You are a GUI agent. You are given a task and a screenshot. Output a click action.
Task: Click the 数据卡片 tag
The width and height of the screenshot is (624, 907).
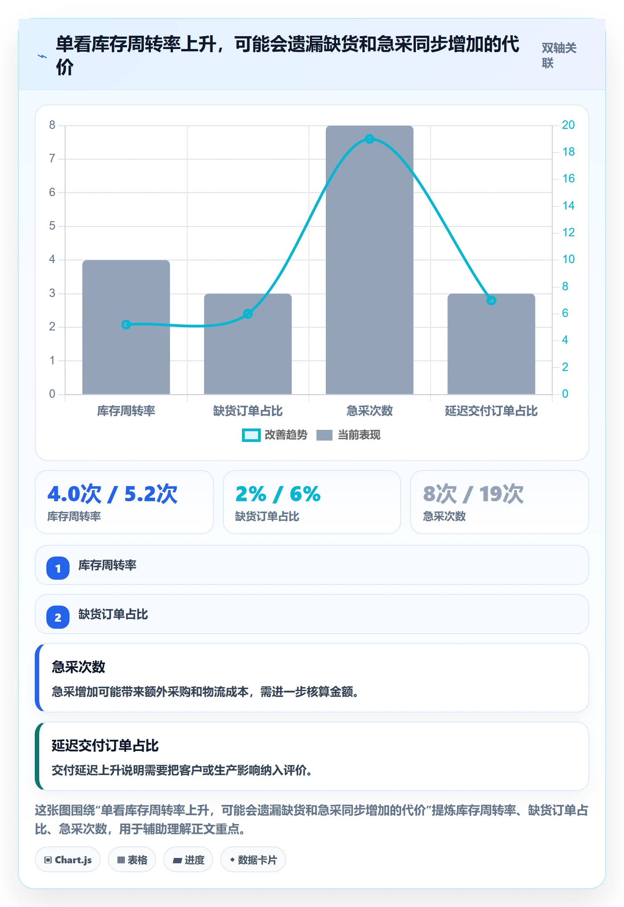click(x=253, y=860)
